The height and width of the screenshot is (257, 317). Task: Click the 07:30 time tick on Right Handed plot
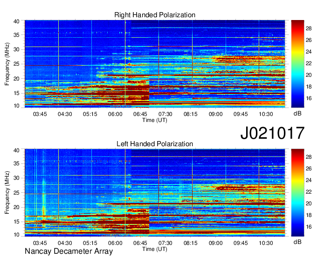click(165, 114)
